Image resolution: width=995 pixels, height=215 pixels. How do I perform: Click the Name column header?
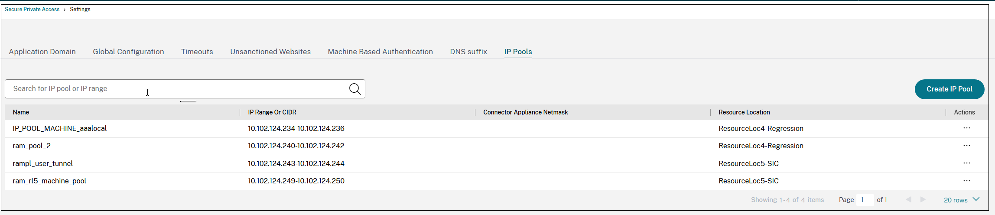[21, 112]
